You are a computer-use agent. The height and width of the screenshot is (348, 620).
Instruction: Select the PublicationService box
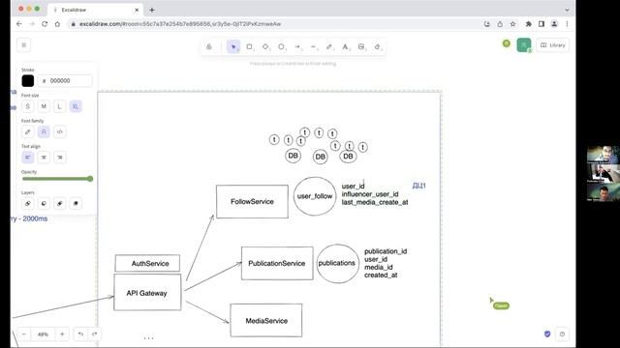(x=277, y=263)
